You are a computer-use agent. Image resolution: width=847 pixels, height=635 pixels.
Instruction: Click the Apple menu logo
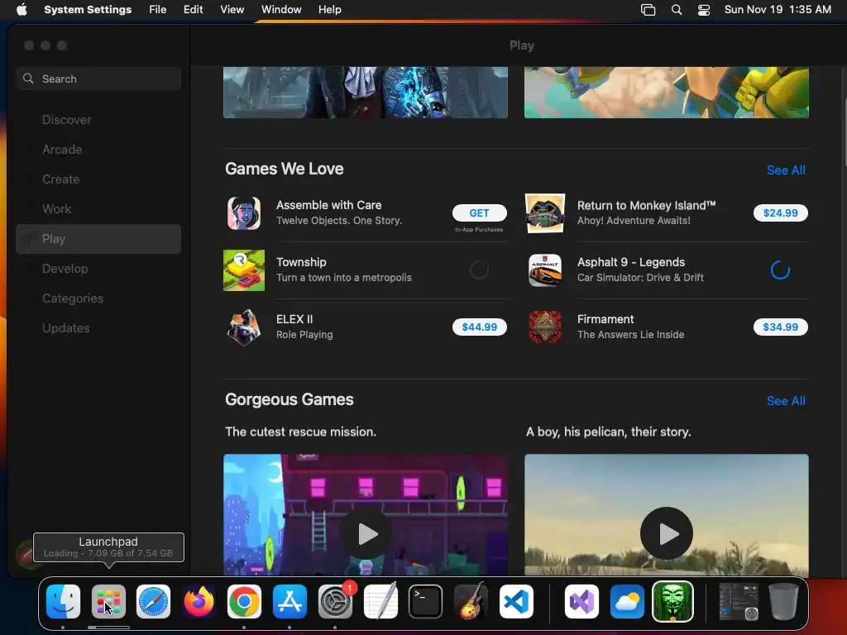pyautogui.click(x=22, y=10)
